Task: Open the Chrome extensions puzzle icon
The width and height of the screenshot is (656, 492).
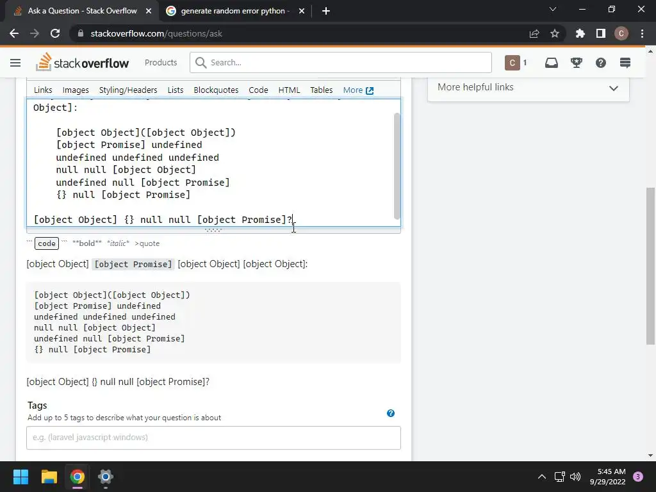Action: (580, 33)
